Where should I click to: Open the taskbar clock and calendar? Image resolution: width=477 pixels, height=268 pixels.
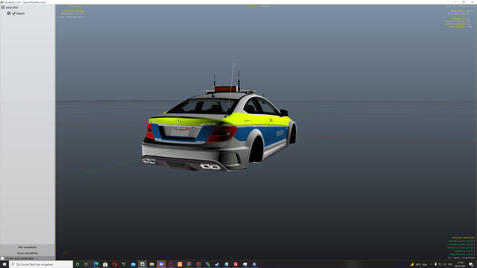coord(460,264)
